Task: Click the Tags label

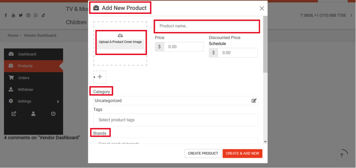Action: (x=98, y=110)
